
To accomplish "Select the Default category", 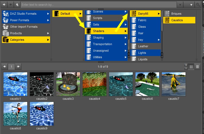I will click(x=67, y=14).
